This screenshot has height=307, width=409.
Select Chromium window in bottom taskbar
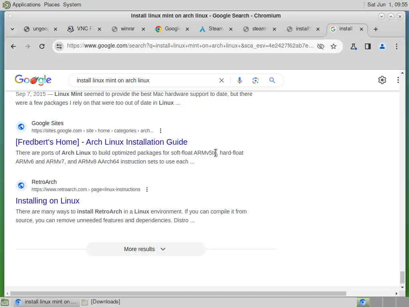click(46, 302)
